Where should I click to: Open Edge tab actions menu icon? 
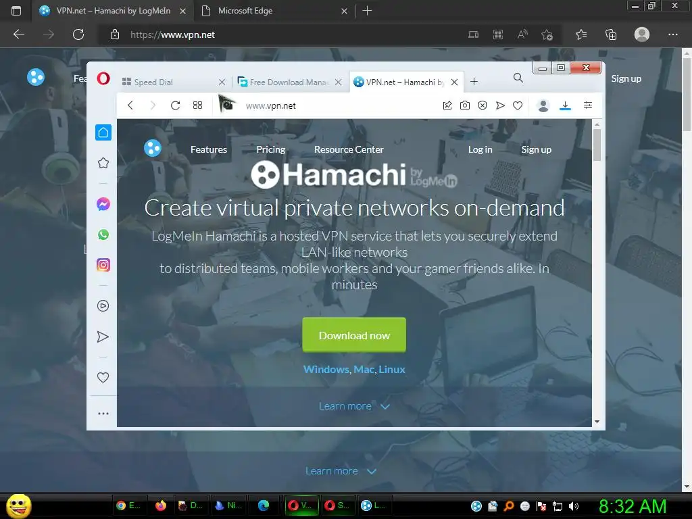[16, 11]
